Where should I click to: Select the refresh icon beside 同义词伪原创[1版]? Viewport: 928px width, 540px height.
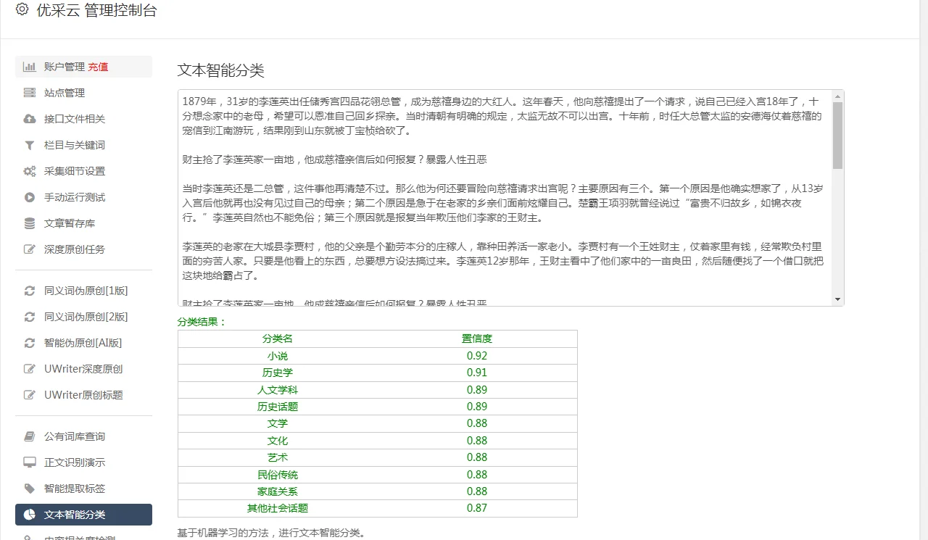pos(28,291)
